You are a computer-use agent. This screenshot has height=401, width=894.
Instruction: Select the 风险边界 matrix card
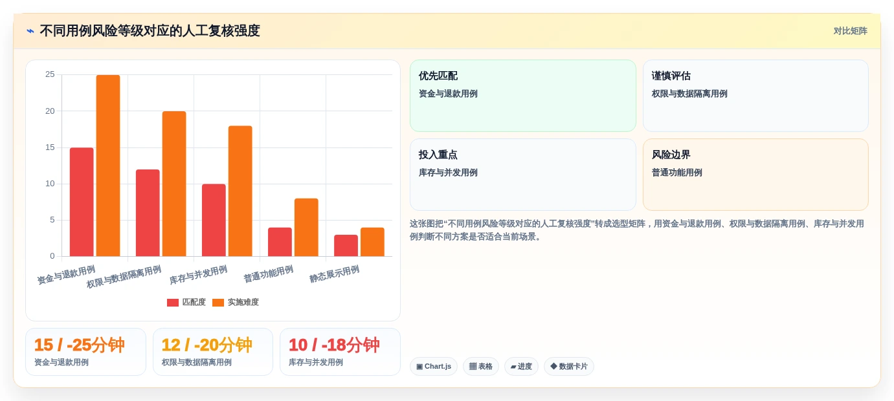click(755, 175)
